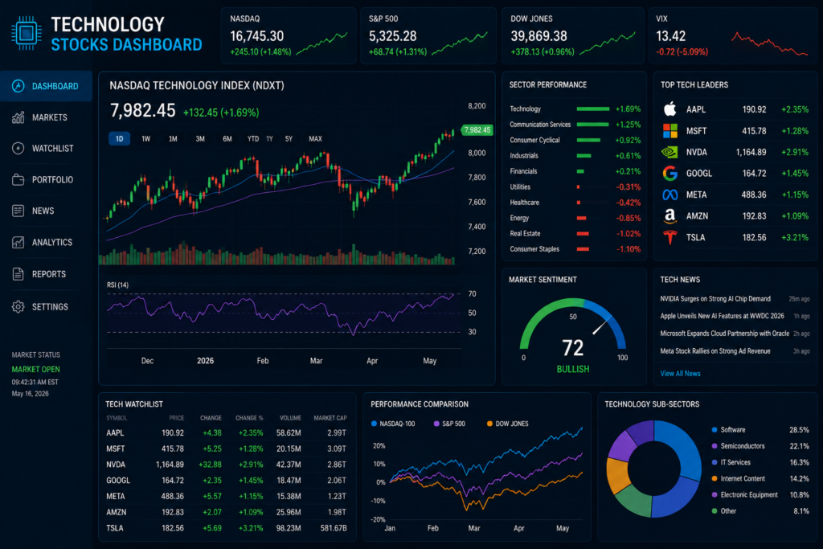
Task: Click the chip logo icon beside Technology title
Action: [27, 33]
